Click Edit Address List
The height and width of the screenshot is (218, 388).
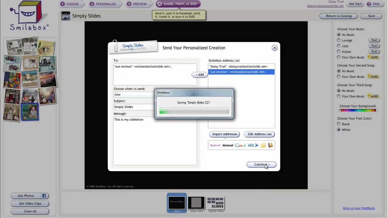coord(259,134)
